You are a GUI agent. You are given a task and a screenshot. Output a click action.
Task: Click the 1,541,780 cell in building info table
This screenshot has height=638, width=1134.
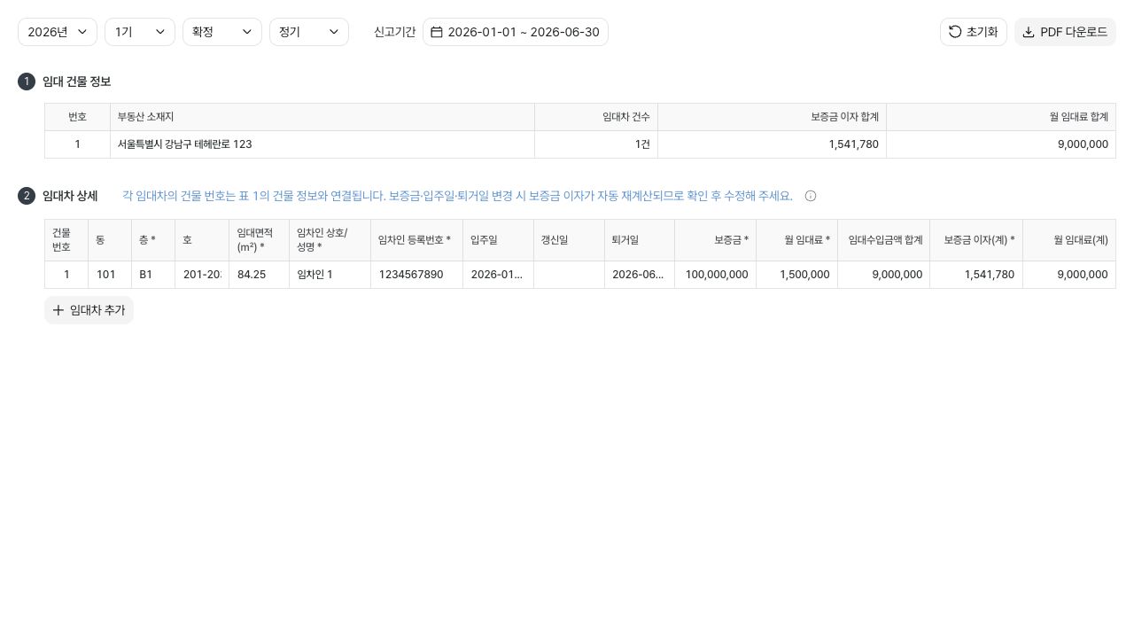(772, 144)
